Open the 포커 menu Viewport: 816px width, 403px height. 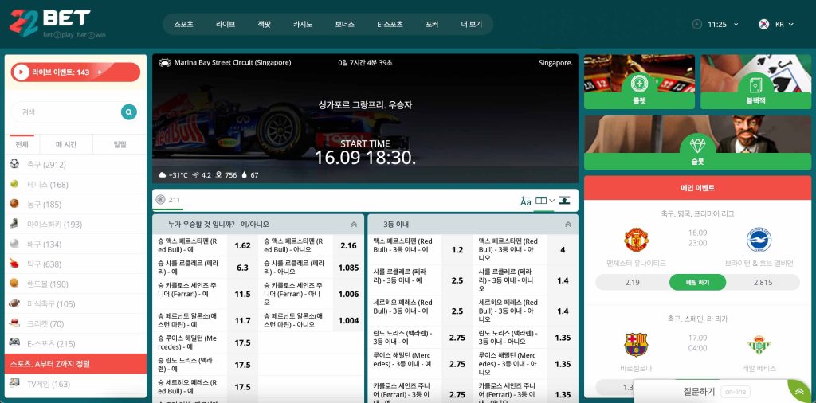click(x=431, y=24)
